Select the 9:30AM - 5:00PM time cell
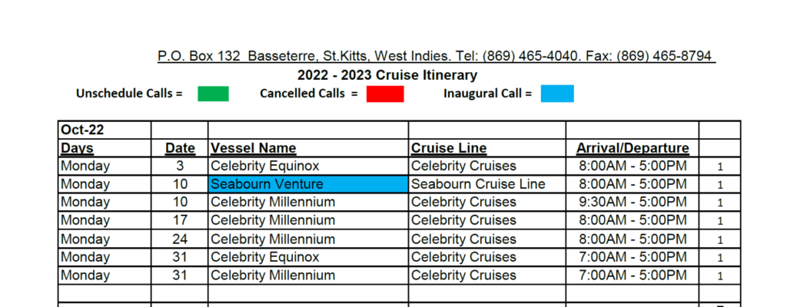The image size is (787, 307). pyautogui.click(x=632, y=202)
